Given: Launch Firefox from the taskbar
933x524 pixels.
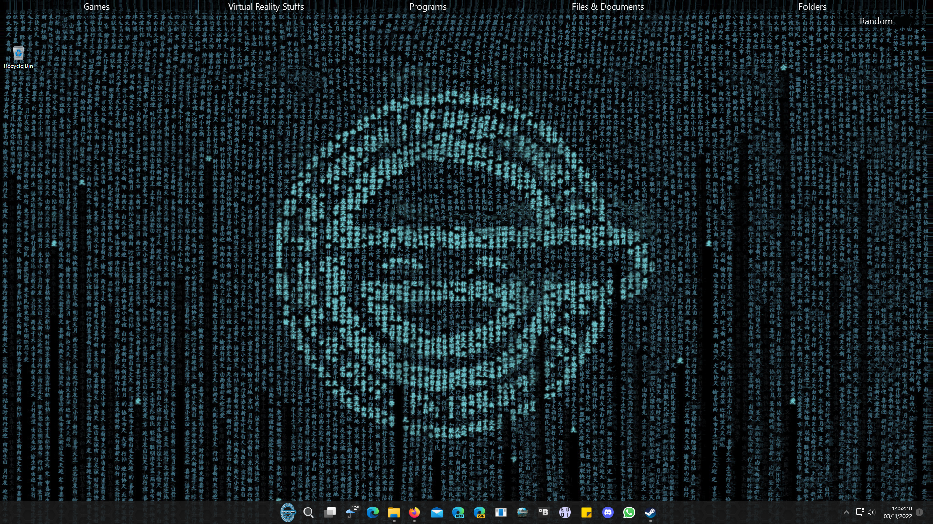Looking at the screenshot, I should pyautogui.click(x=415, y=512).
